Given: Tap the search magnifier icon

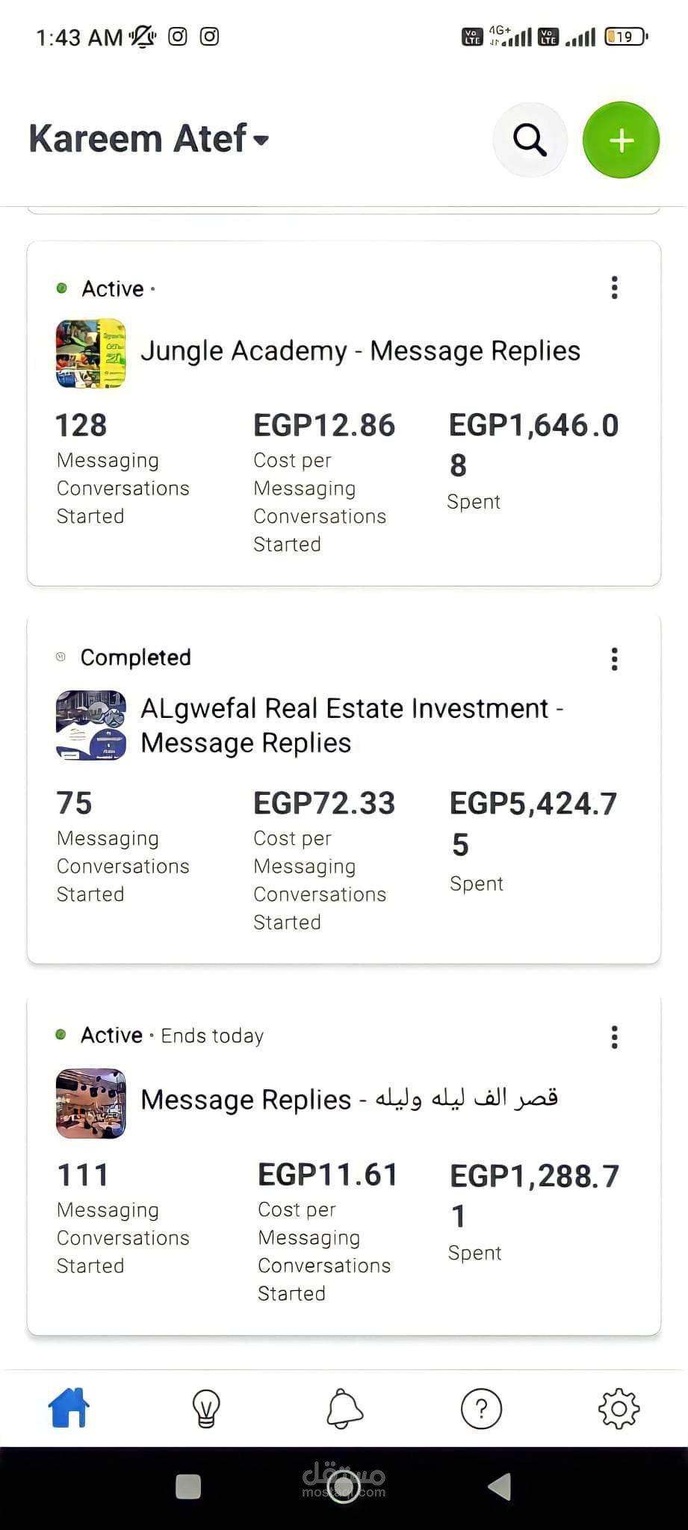Looking at the screenshot, I should tap(530, 140).
